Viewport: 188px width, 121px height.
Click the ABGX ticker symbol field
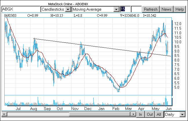click(x=21, y=9)
